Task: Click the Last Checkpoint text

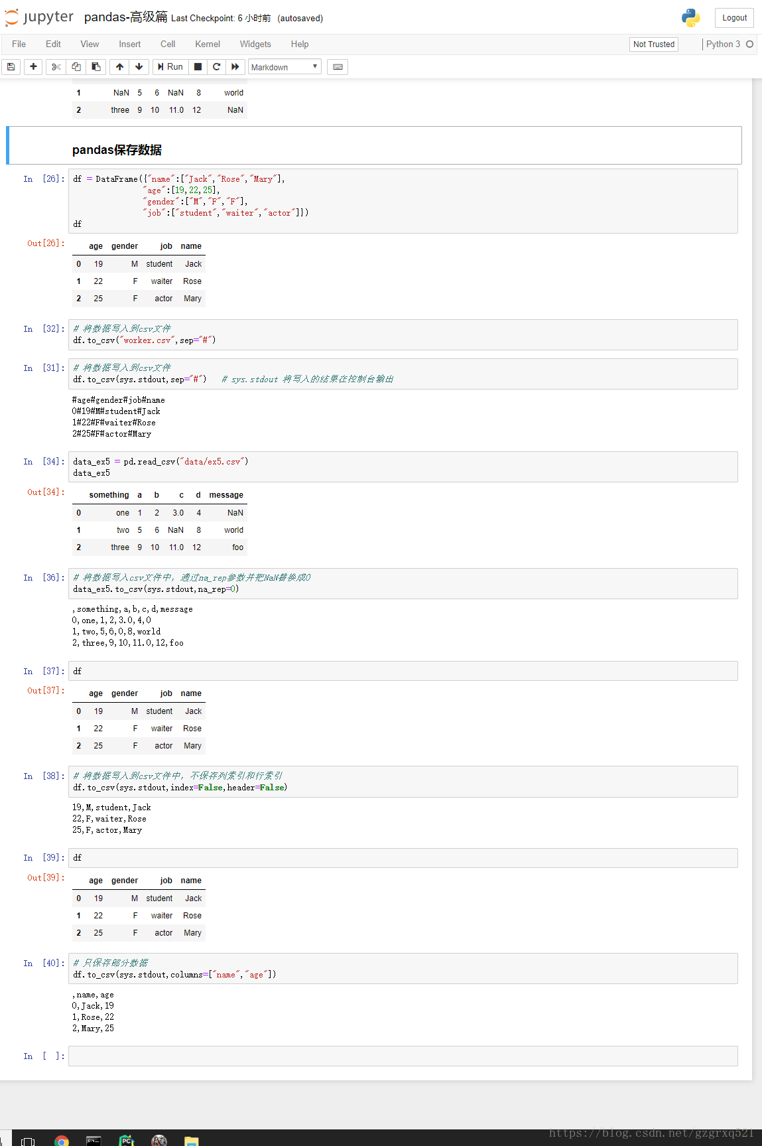Action: [x=221, y=19]
